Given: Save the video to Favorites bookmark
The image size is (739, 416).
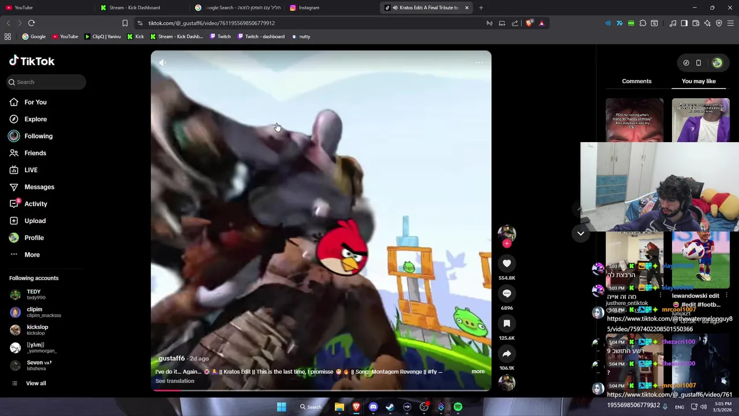Looking at the screenshot, I should [x=506, y=324].
